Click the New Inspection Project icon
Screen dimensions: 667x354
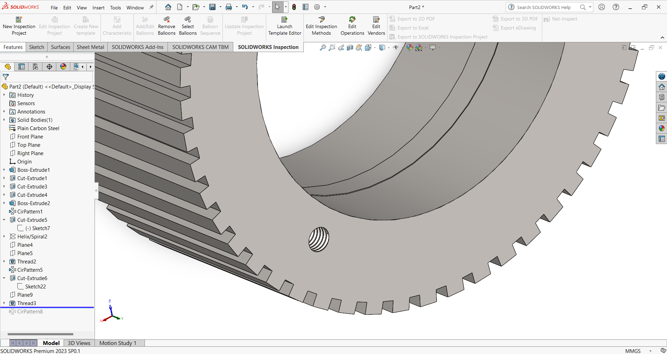click(x=19, y=19)
